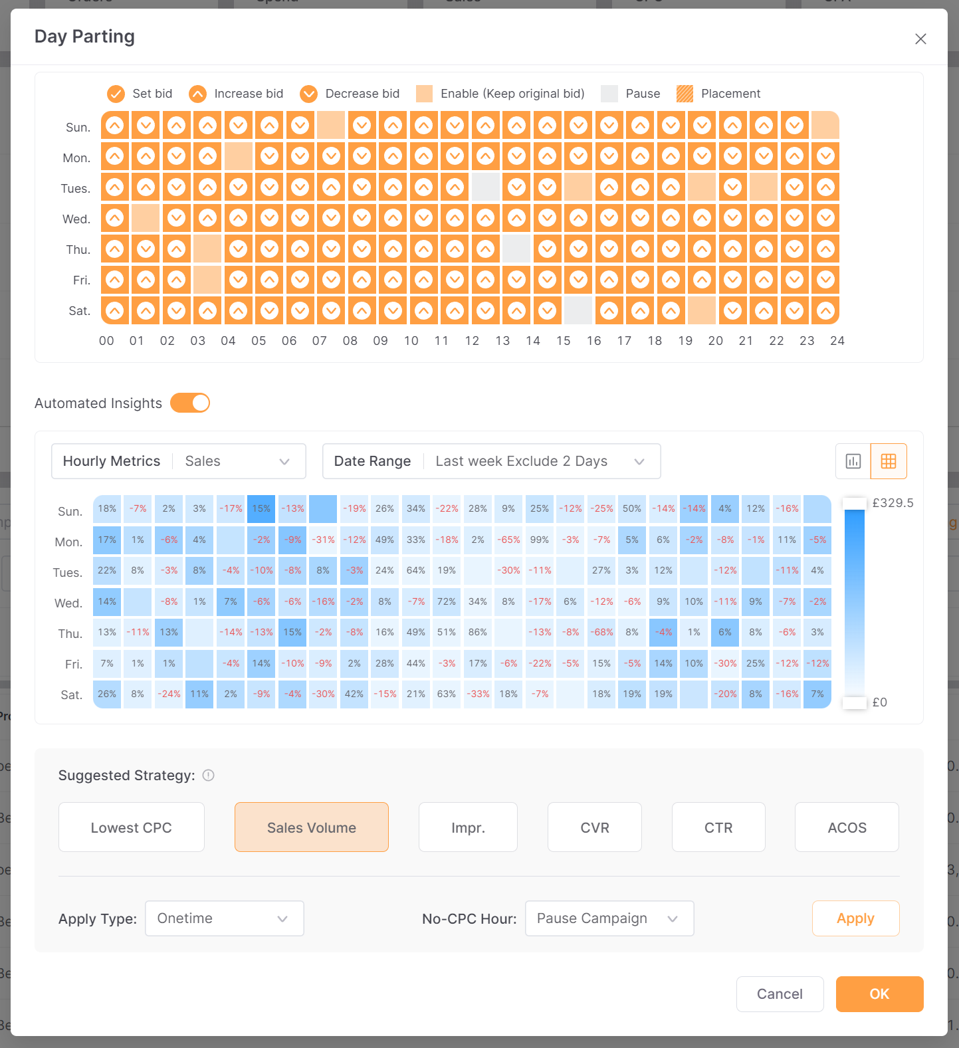Toggle the Sunday 00 hour bid cell

[x=115, y=126]
